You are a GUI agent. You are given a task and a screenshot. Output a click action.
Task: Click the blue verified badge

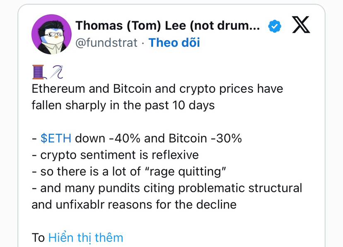point(274,26)
